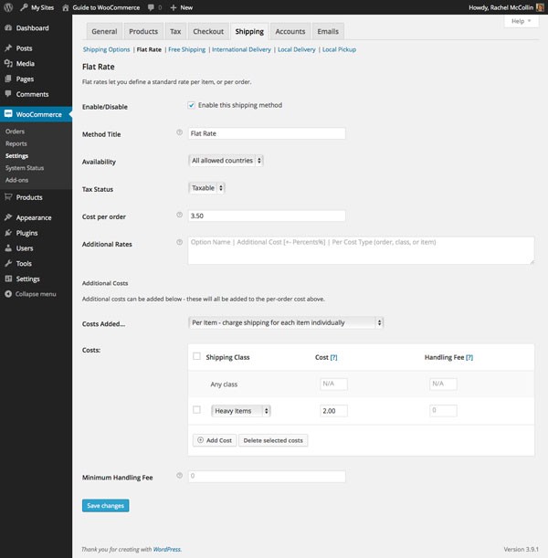
Task: Expand the Help dropdown tab
Action: tap(522, 21)
